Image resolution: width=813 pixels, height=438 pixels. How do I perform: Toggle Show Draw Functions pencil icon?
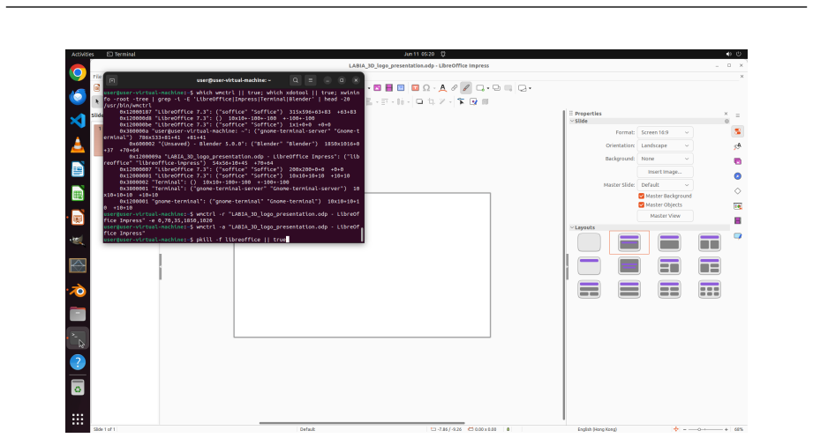(466, 88)
